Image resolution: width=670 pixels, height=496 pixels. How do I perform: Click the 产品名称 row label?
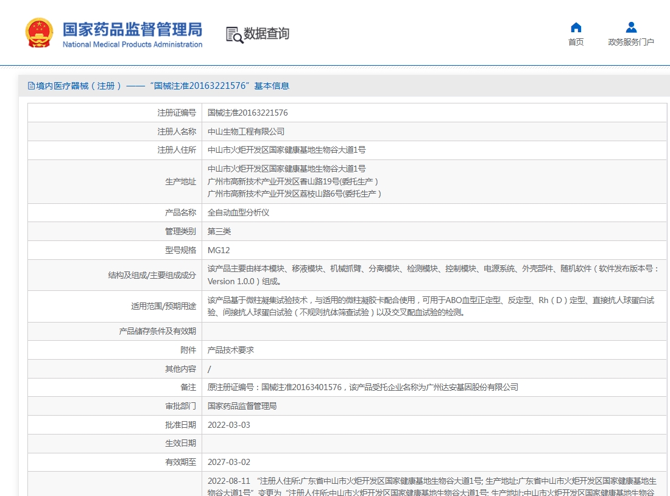point(180,212)
